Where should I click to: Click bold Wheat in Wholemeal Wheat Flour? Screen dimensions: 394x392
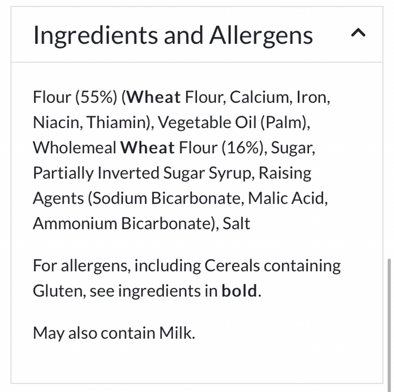148,148
